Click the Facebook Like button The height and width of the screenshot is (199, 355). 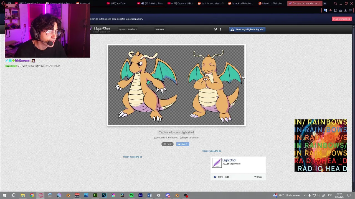tap(182, 144)
